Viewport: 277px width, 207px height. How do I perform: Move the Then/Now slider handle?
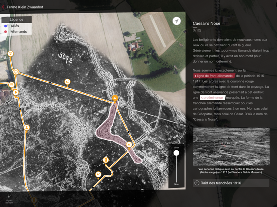tap(176, 153)
